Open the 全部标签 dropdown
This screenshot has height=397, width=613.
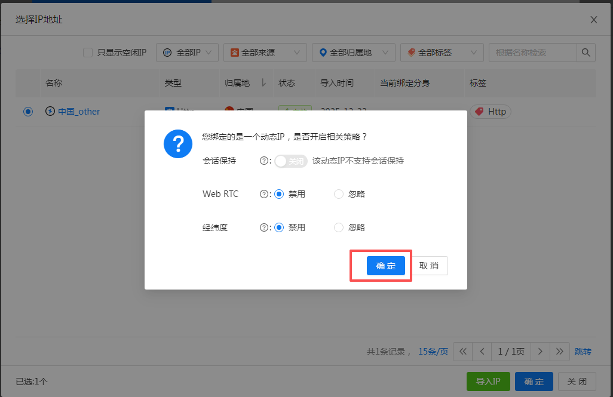point(442,53)
